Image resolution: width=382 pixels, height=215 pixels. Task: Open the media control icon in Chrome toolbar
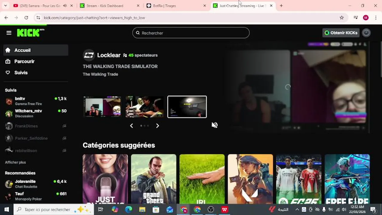click(x=356, y=18)
